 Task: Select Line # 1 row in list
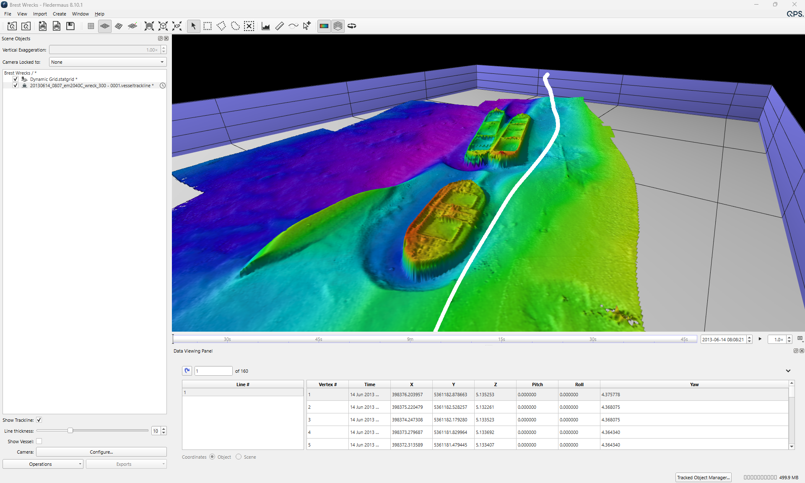(x=243, y=392)
